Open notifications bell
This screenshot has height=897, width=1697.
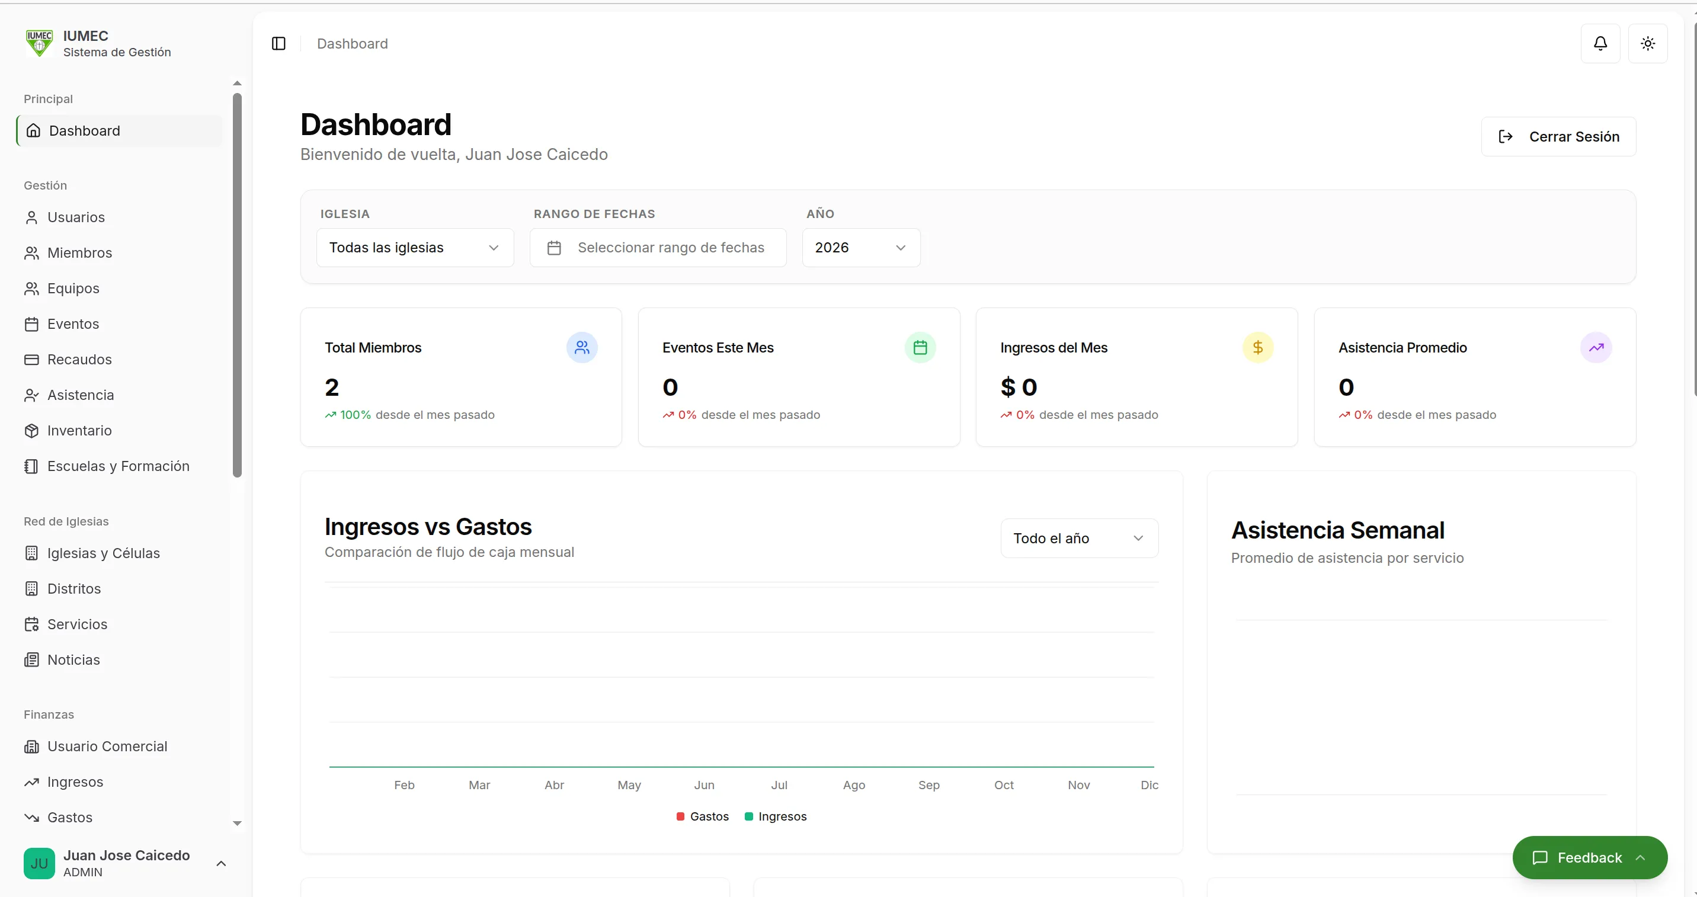tap(1600, 43)
